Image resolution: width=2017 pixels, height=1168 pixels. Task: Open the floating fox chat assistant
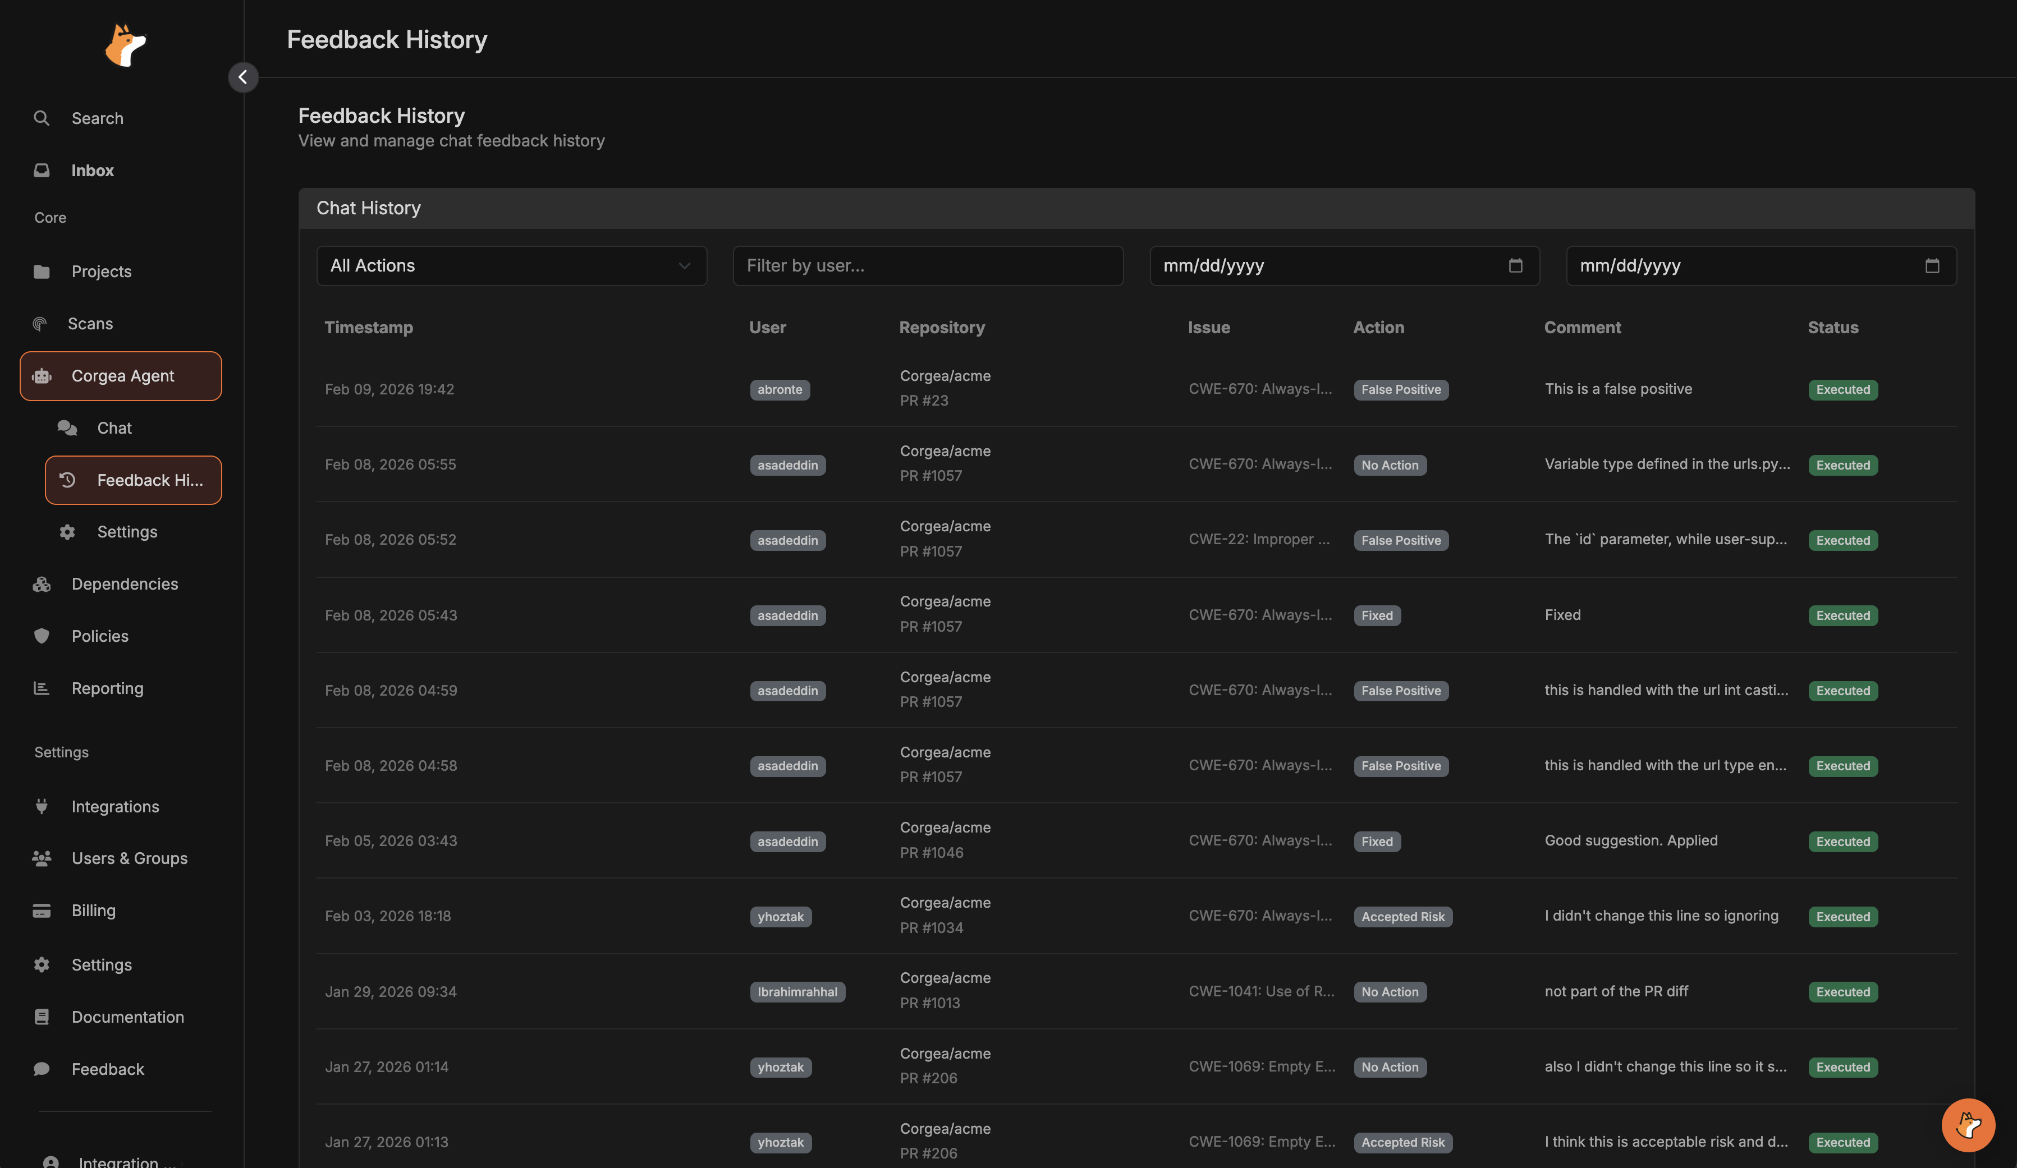point(1968,1125)
